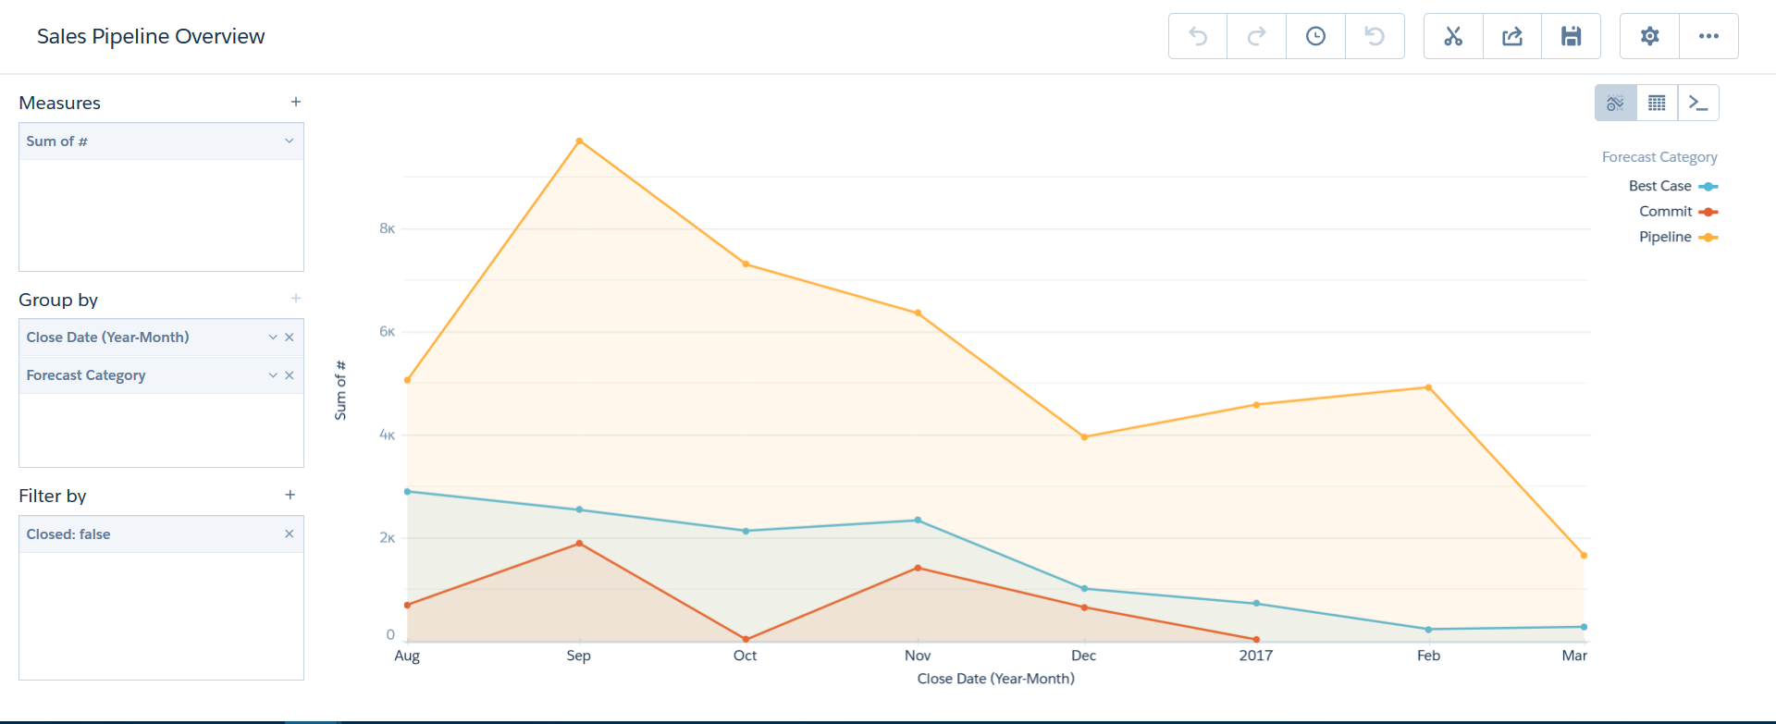
Task: Add a new measure with plus button
Action: (x=296, y=102)
